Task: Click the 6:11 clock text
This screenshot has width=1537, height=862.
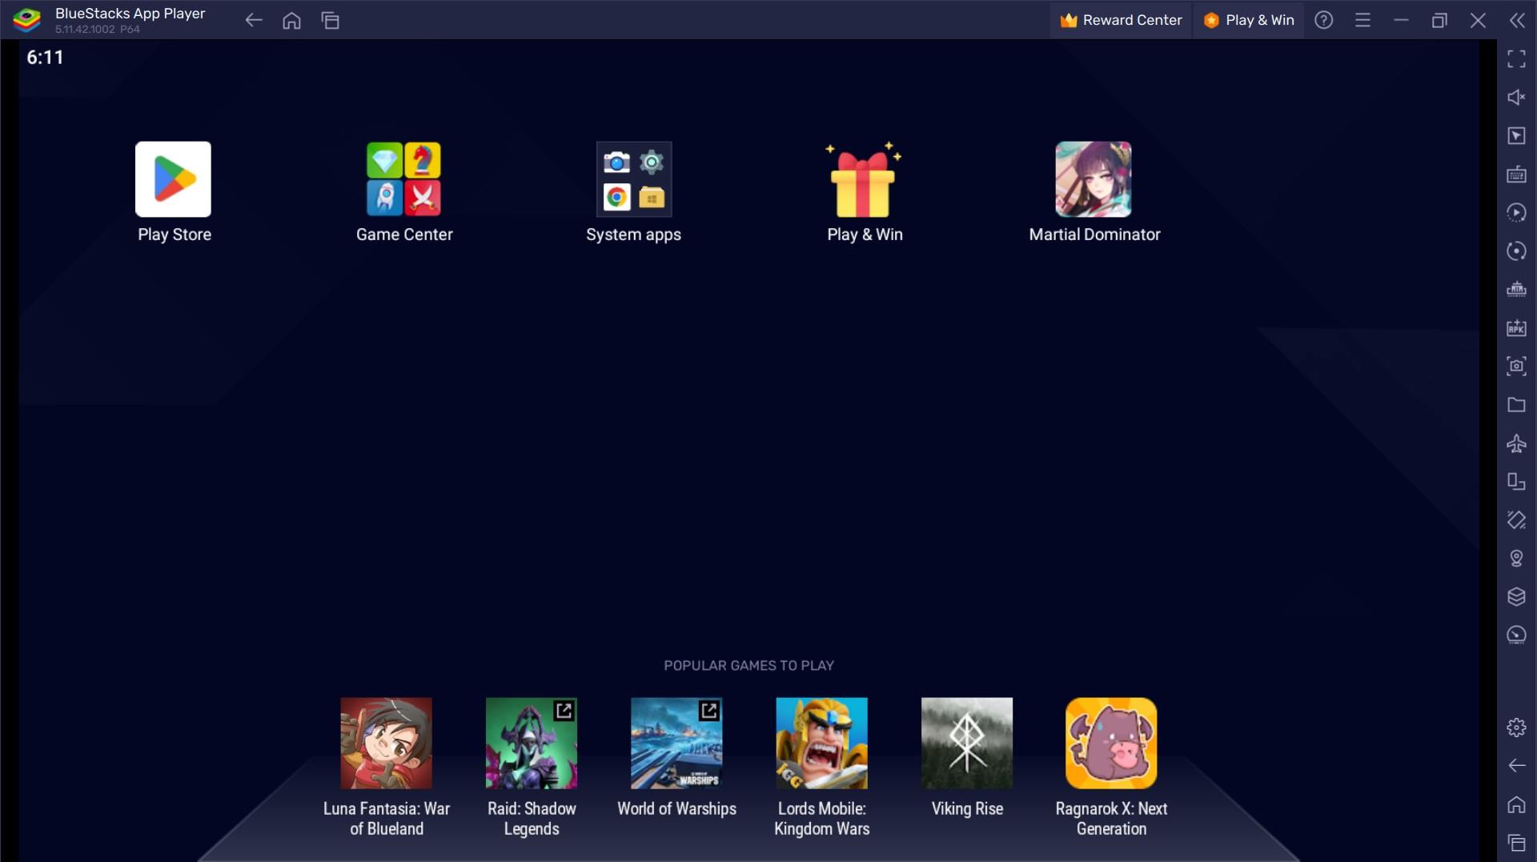Action: tap(45, 57)
